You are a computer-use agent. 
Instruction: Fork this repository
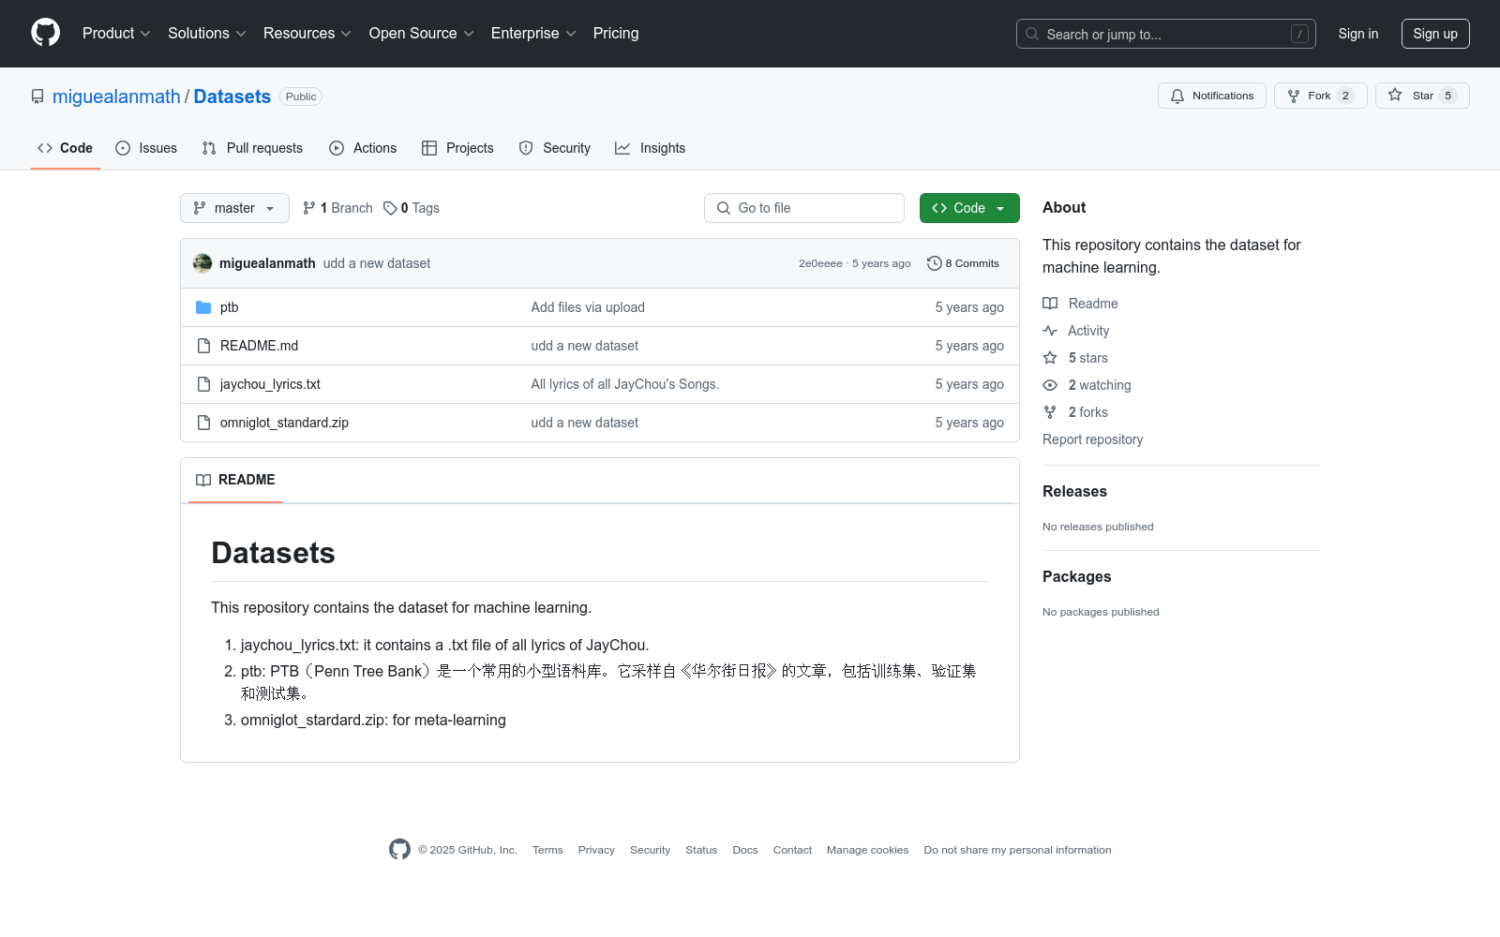coord(1321,96)
